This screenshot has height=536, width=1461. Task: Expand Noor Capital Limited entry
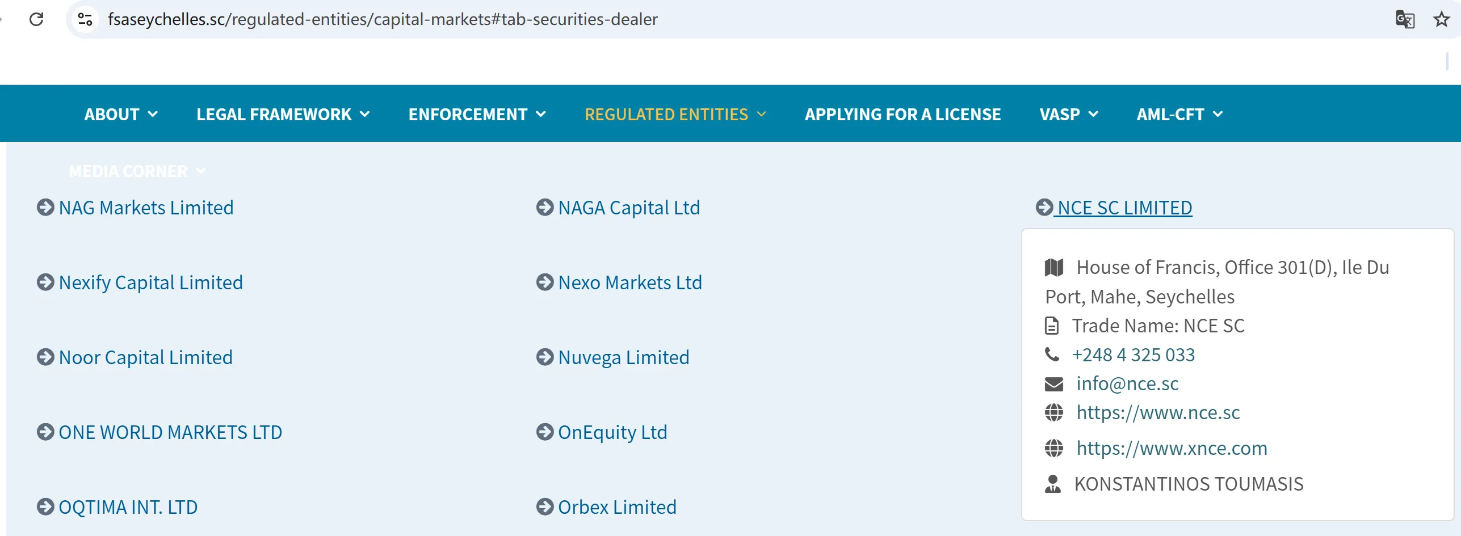(145, 358)
